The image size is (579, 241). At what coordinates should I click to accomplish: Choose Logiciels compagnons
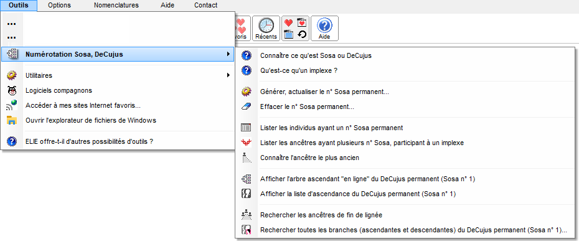point(118,90)
